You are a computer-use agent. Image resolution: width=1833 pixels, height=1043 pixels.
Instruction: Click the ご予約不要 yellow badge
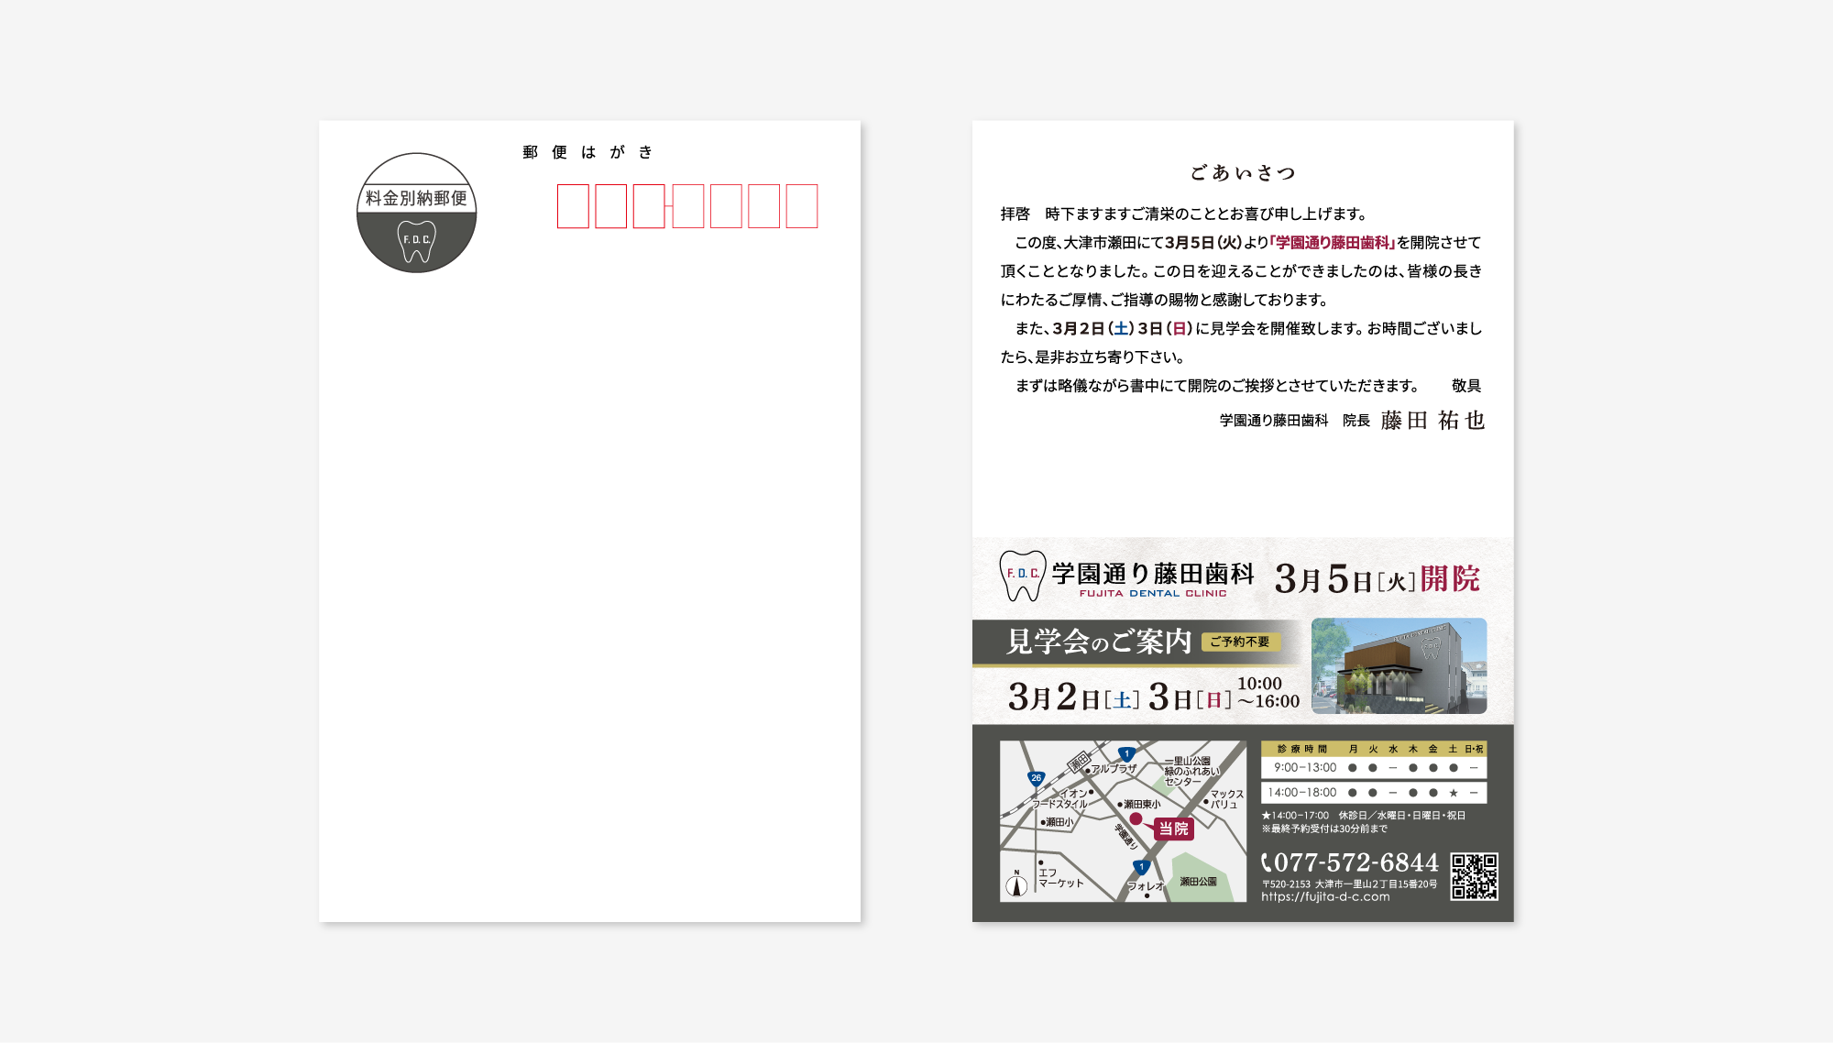point(1240,642)
